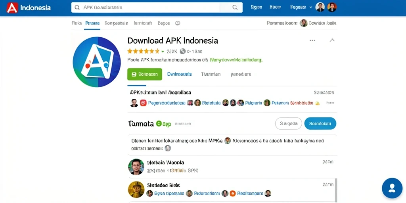The width and height of the screenshot is (406, 203).
Task: Switch to the Tivomian tab
Action: 211,74
